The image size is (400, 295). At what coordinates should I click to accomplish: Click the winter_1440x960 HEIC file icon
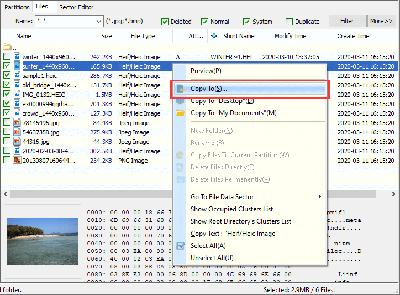17,57
